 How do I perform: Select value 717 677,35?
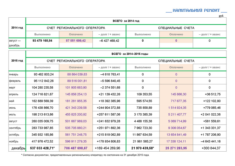[179, 101]
